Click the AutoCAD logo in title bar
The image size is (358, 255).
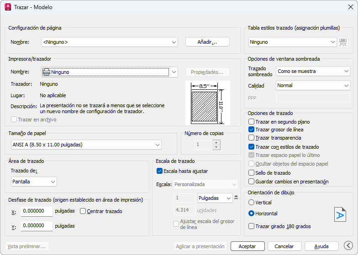(8, 7)
